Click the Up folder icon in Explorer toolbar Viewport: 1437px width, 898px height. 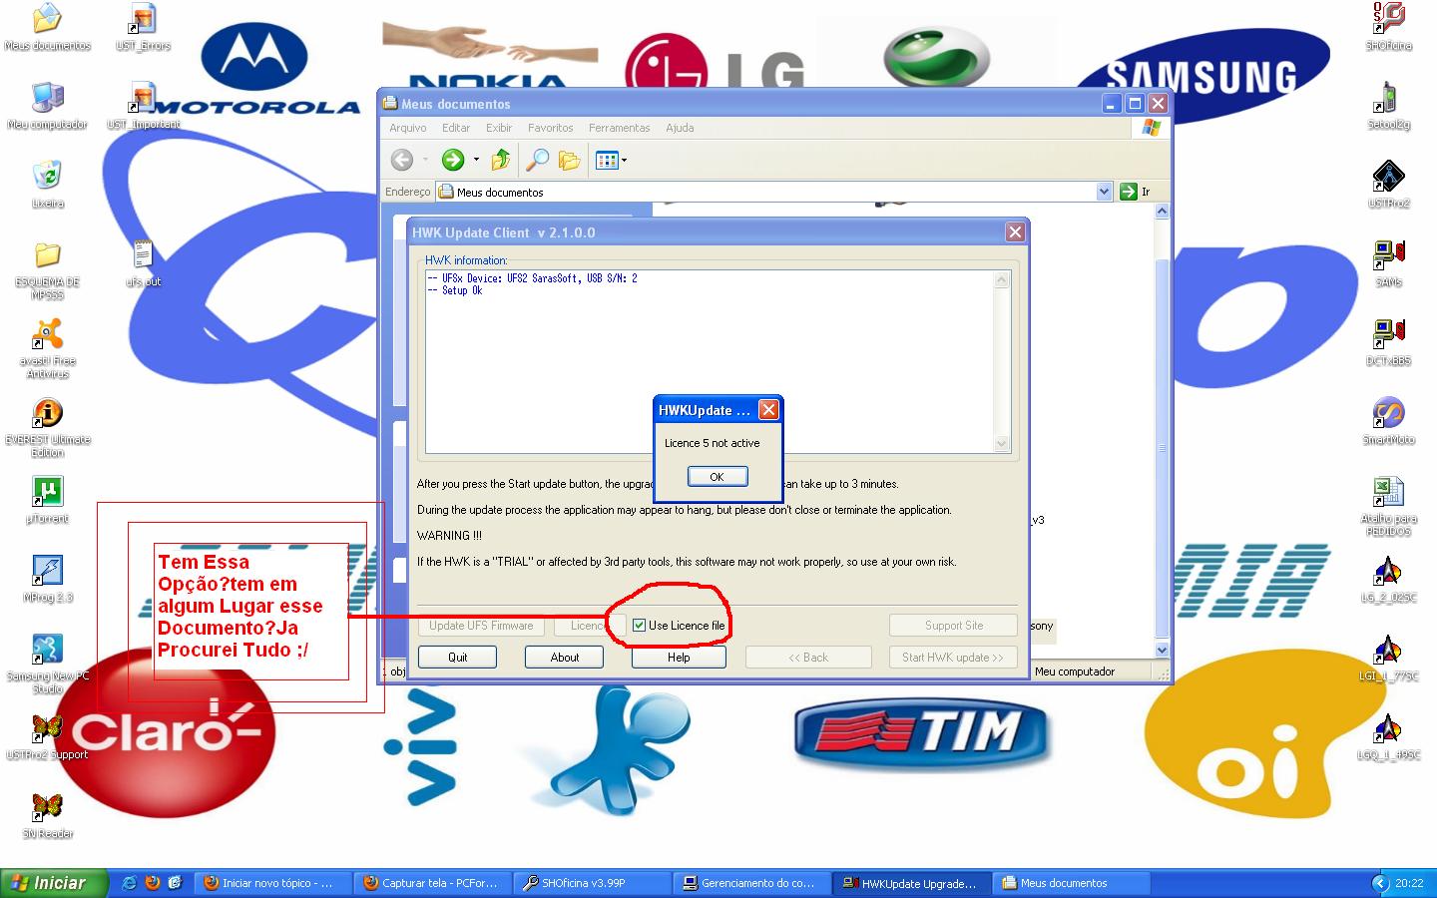click(x=501, y=160)
